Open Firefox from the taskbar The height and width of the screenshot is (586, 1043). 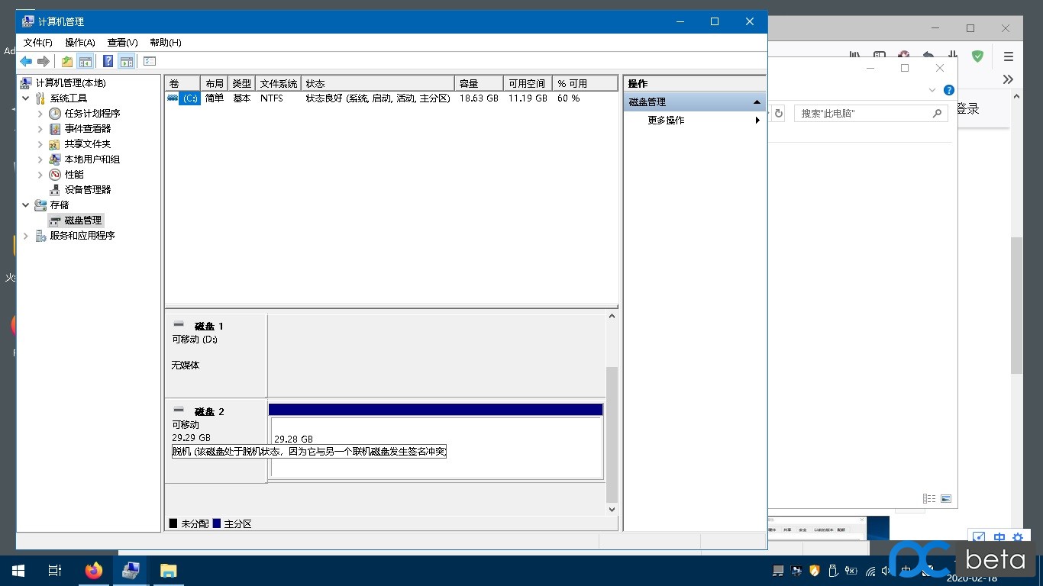[94, 571]
